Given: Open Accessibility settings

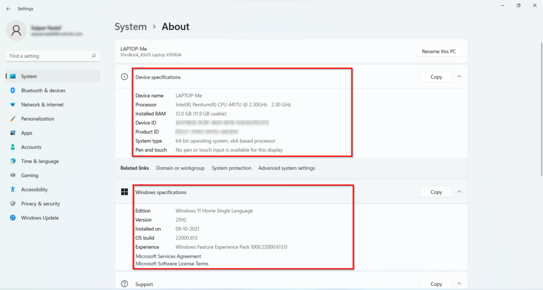Looking at the screenshot, I should coord(53,190).
